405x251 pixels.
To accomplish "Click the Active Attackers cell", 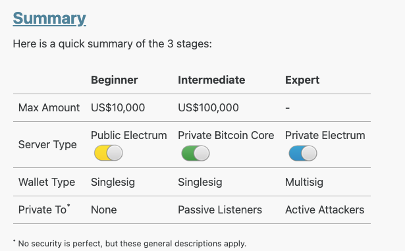I will [x=325, y=210].
